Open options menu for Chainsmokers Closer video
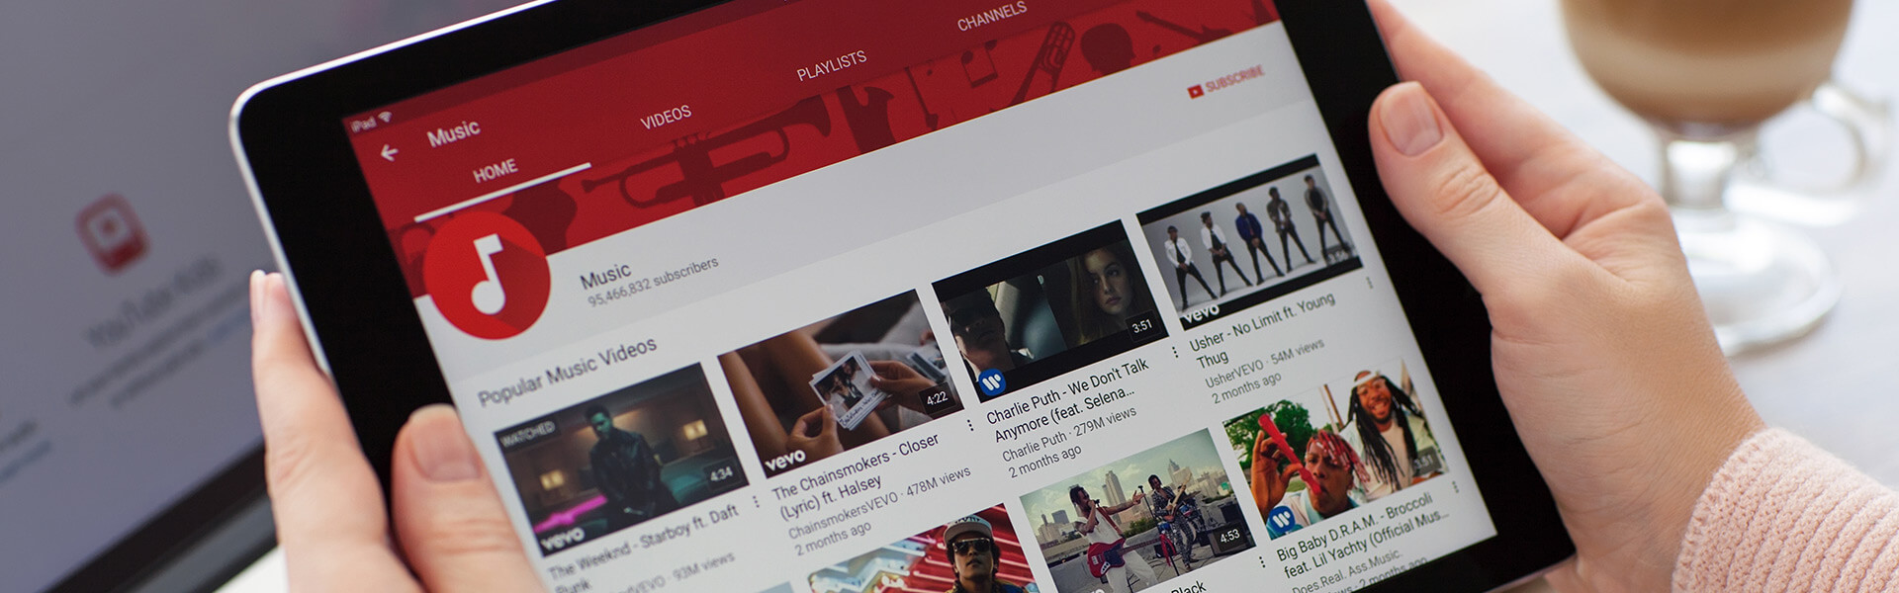Image resolution: width=1899 pixels, height=593 pixels. coord(970,425)
